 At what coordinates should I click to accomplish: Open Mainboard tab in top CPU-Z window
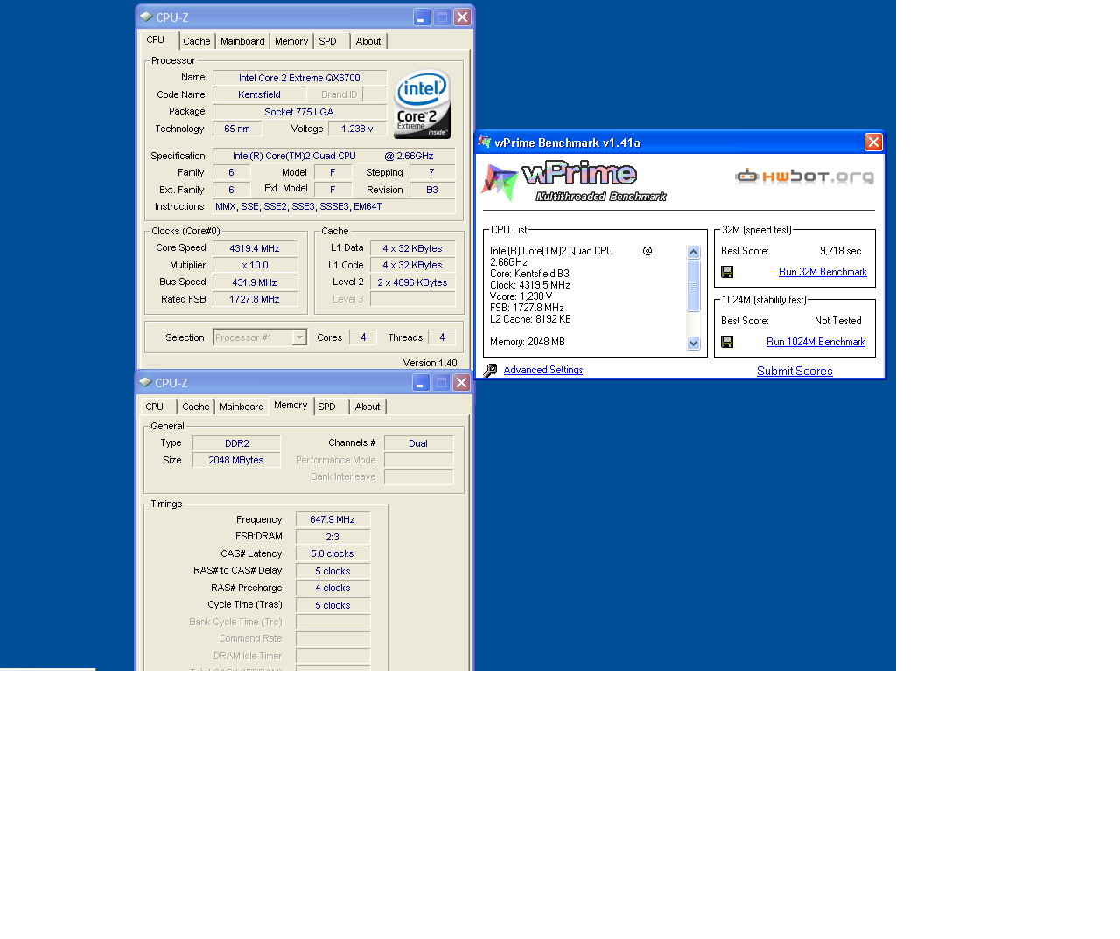242,41
